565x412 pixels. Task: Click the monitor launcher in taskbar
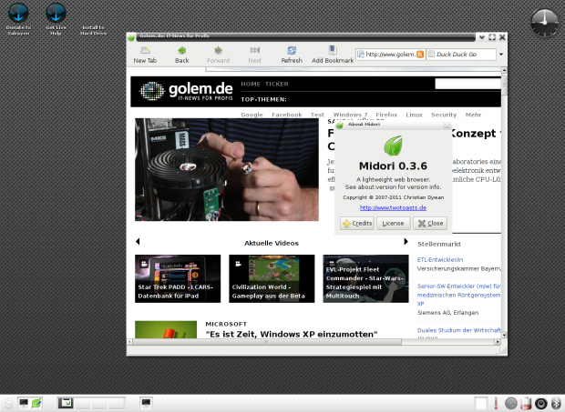tap(24, 404)
